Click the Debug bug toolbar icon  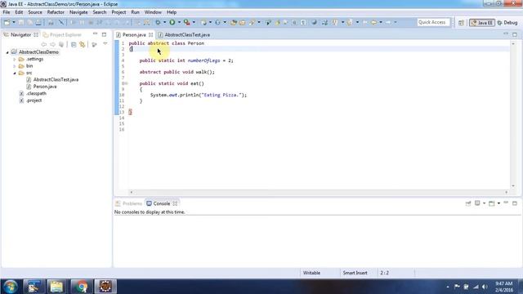pos(158,22)
